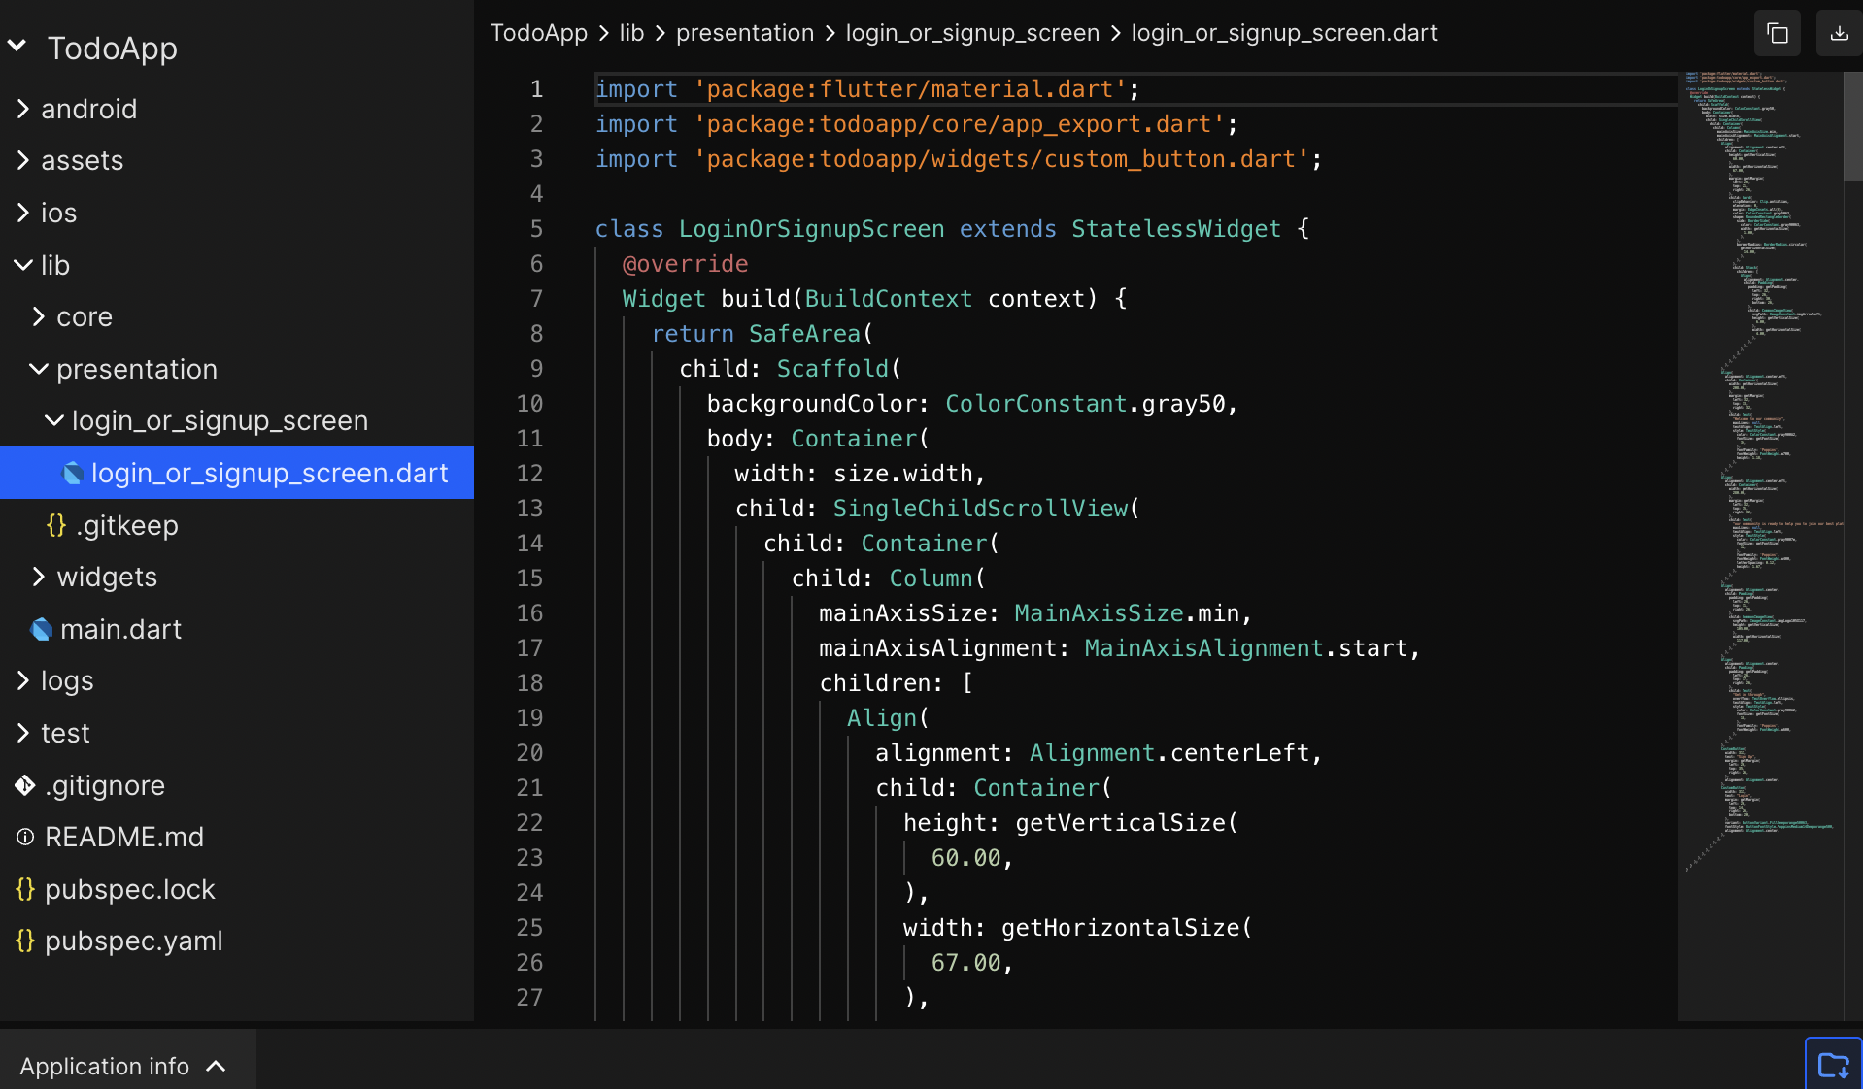
Task: Click the download file icon
Action: click(x=1839, y=33)
